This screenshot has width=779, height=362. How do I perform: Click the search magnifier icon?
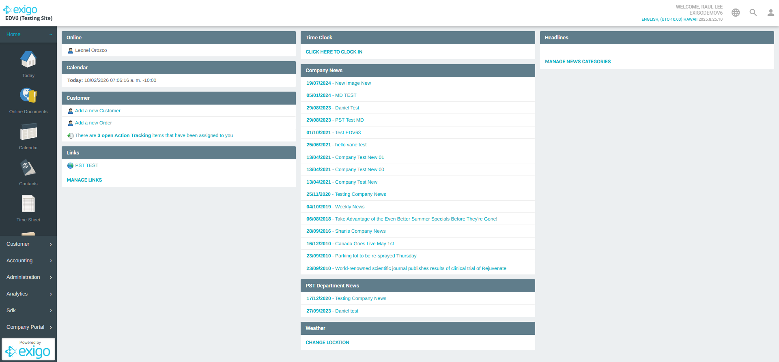pos(753,13)
